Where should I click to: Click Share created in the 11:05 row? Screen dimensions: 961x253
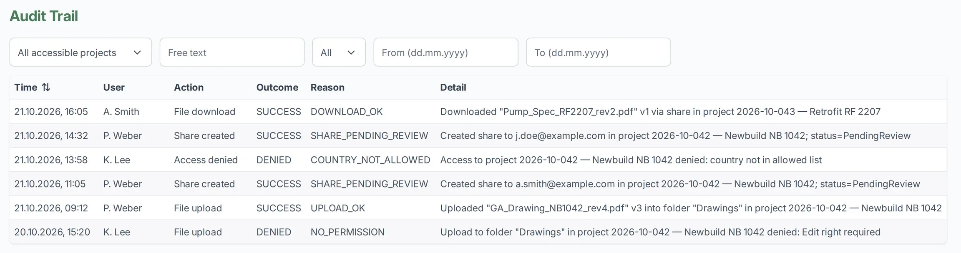(204, 184)
